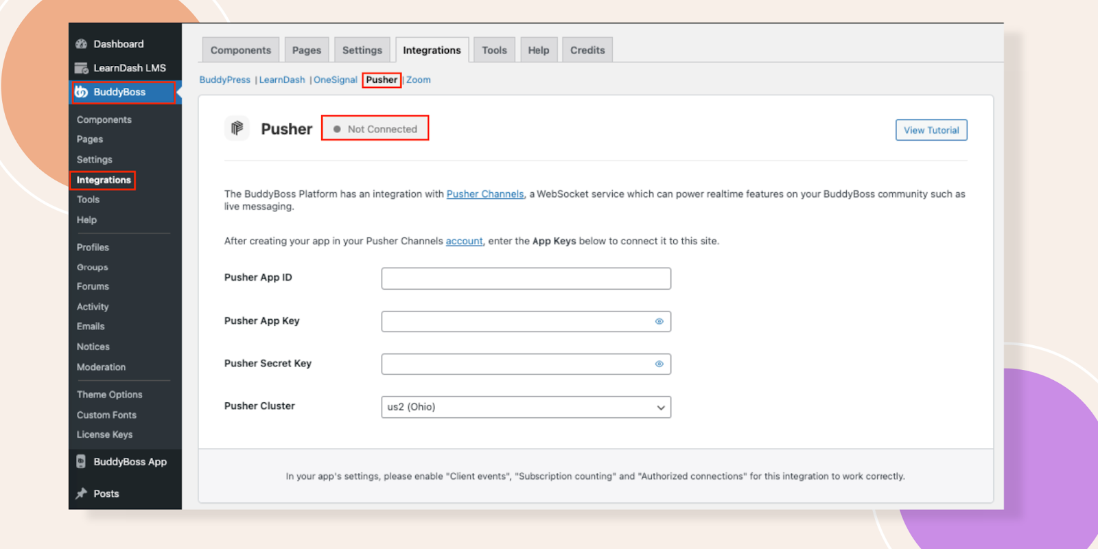Open Emails in the sidebar
The image size is (1098, 549).
tap(91, 326)
